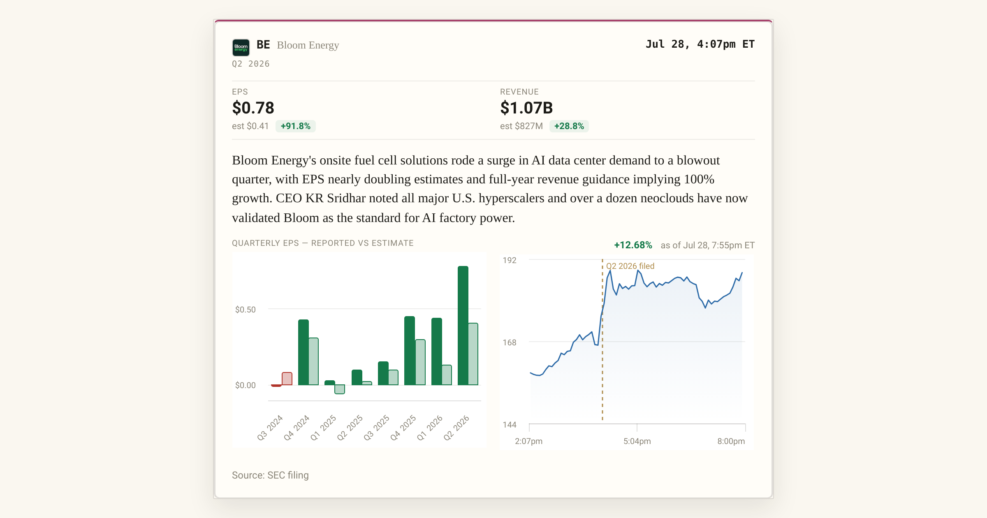Viewport: 987px width, 518px height.
Task: Click the REVENUE section label
Action: (519, 92)
